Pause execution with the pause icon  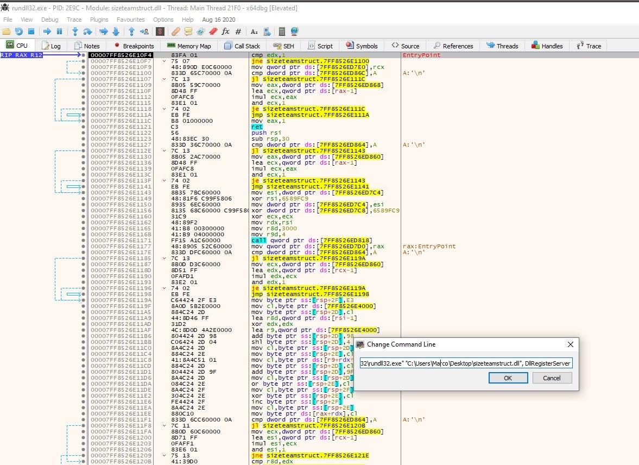[59, 32]
